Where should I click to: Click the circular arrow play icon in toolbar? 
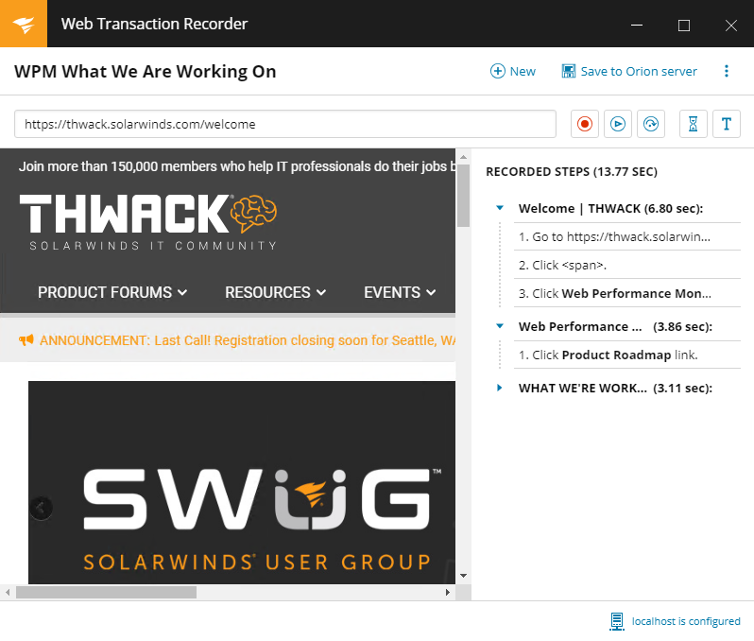coord(651,124)
